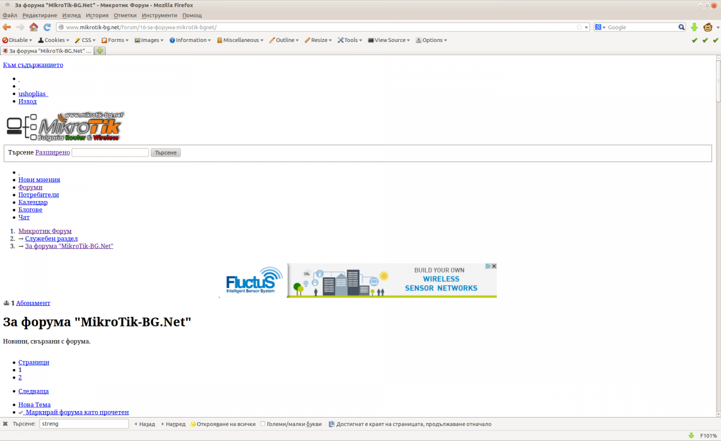Click the browser Back arrow button
The height and width of the screenshot is (441, 721).
7,27
